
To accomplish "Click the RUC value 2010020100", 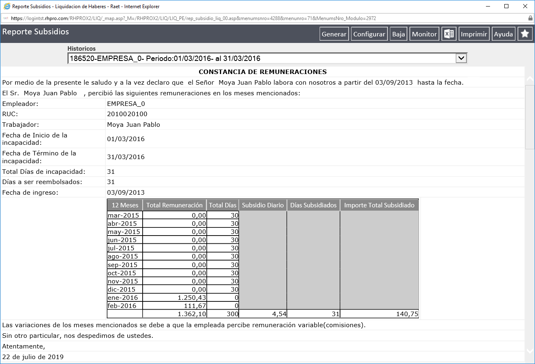I will (x=127, y=114).
